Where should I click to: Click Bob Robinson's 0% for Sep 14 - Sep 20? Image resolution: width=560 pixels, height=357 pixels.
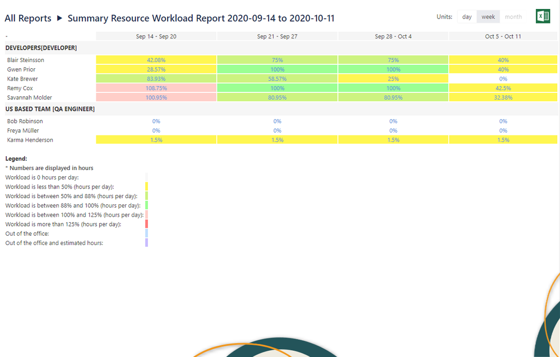156,121
